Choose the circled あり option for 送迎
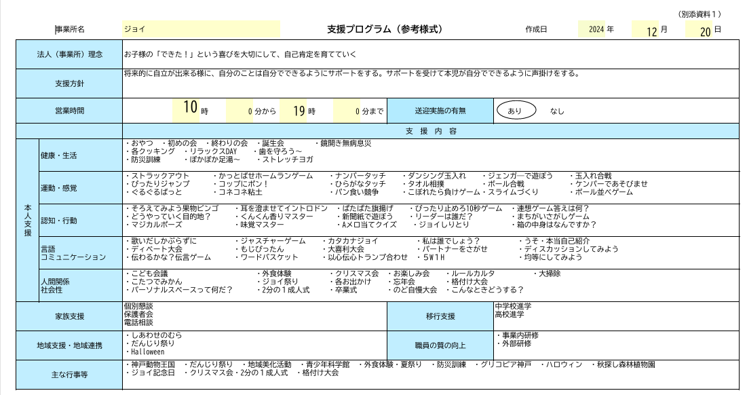 (516, 111)
